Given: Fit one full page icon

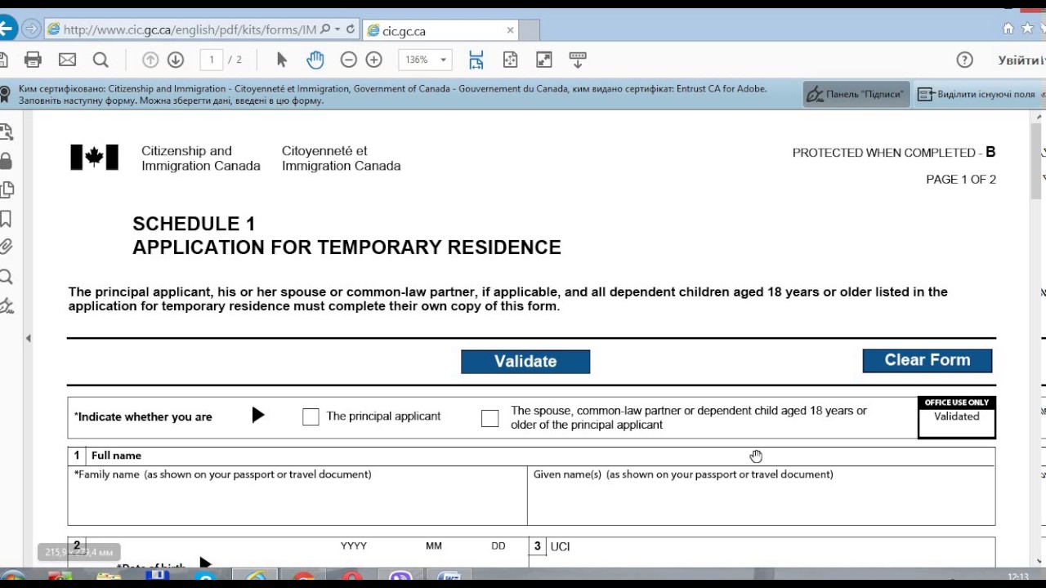Looking at the screenshot, I should (x=511, y=60).
